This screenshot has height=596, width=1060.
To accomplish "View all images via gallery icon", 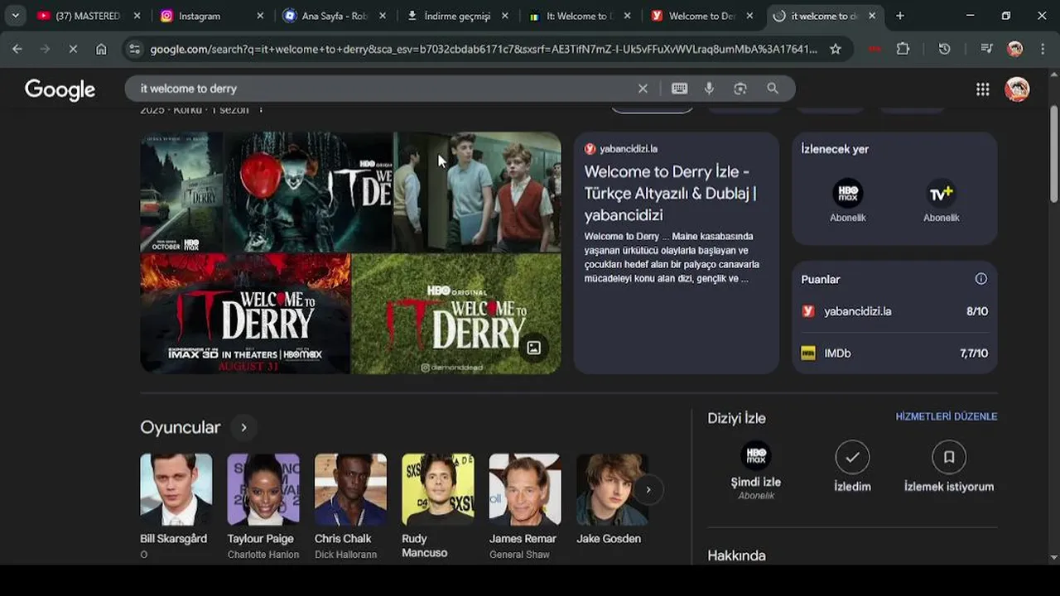I will tap(534, 348).
